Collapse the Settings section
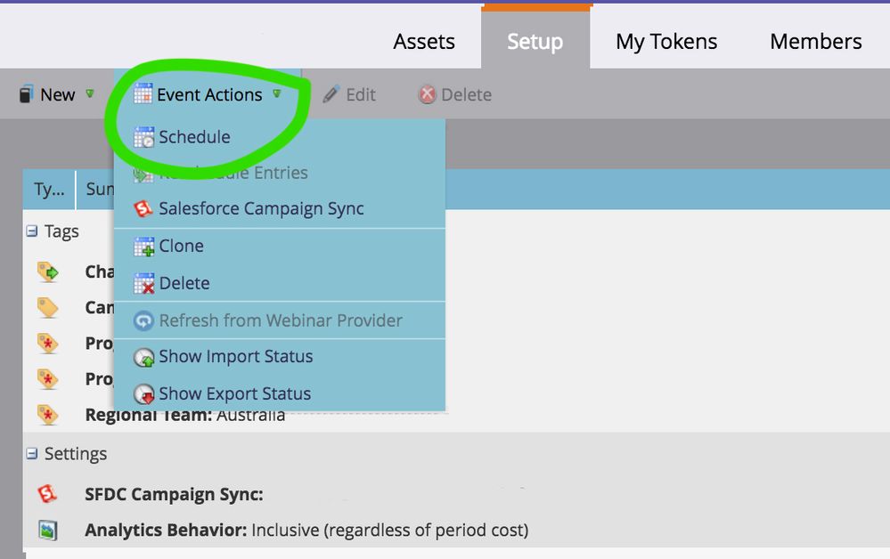Viewport: 890px width, 559px height. point(32,454)
